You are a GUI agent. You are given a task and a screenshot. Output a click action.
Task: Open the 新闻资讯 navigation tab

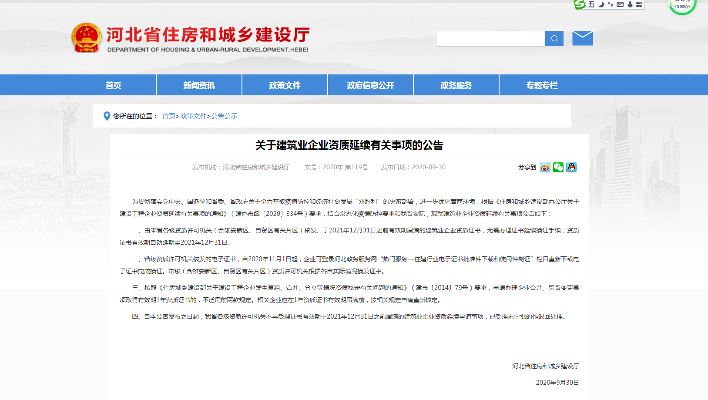coord(199,85)
